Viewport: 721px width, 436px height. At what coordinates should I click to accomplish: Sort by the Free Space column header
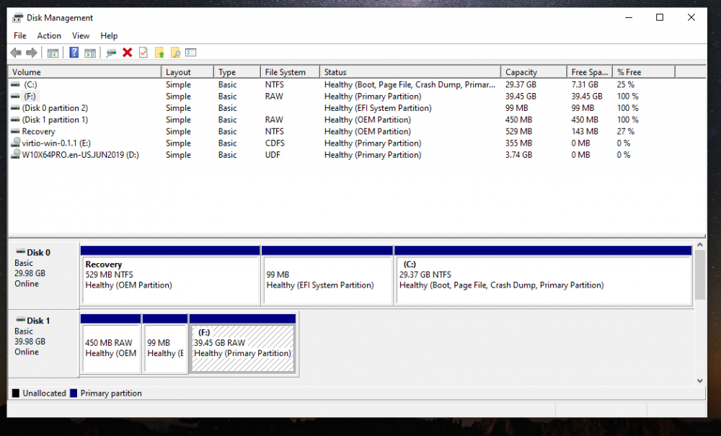point(590,72)
